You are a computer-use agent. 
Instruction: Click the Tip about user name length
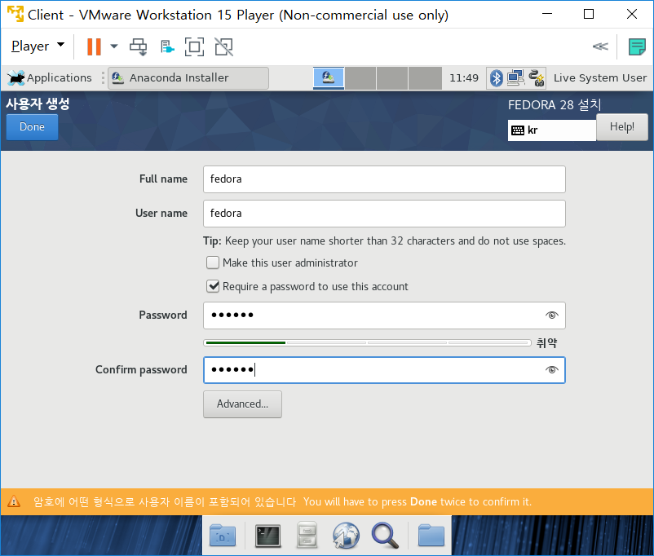point(384,241)
